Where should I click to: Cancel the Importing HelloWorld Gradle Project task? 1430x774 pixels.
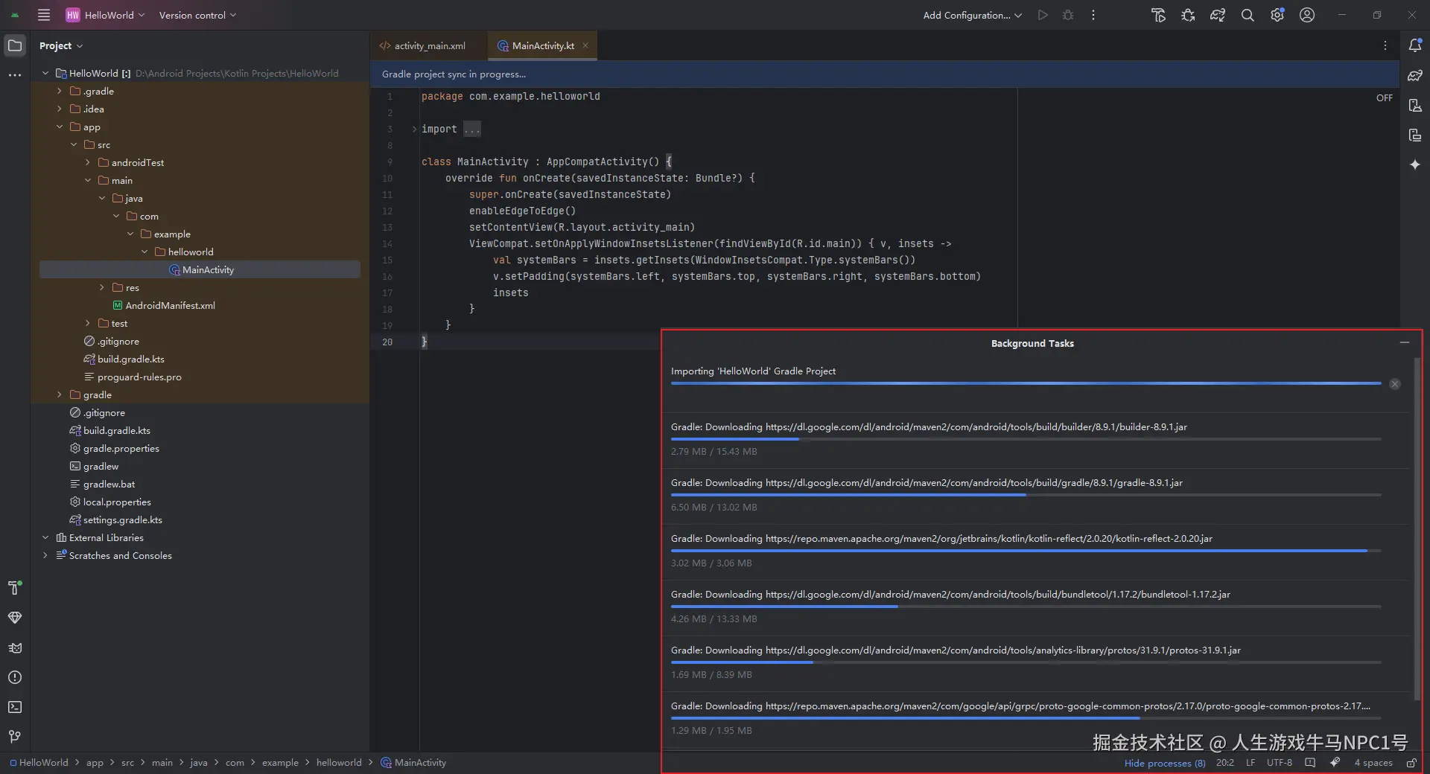pos(1395,384)
